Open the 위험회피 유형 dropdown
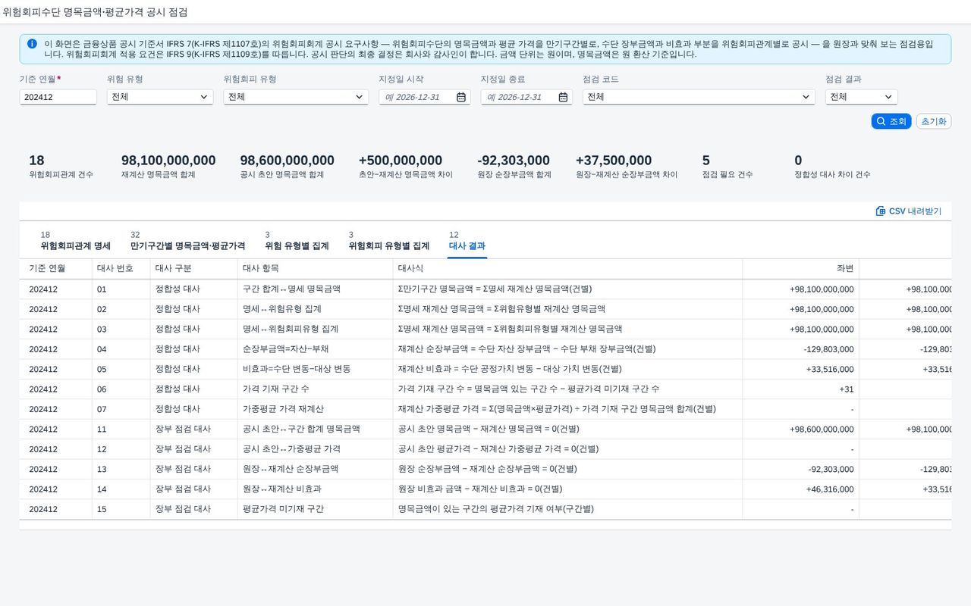This screenshot has height=606, width=971. [296, 97]
